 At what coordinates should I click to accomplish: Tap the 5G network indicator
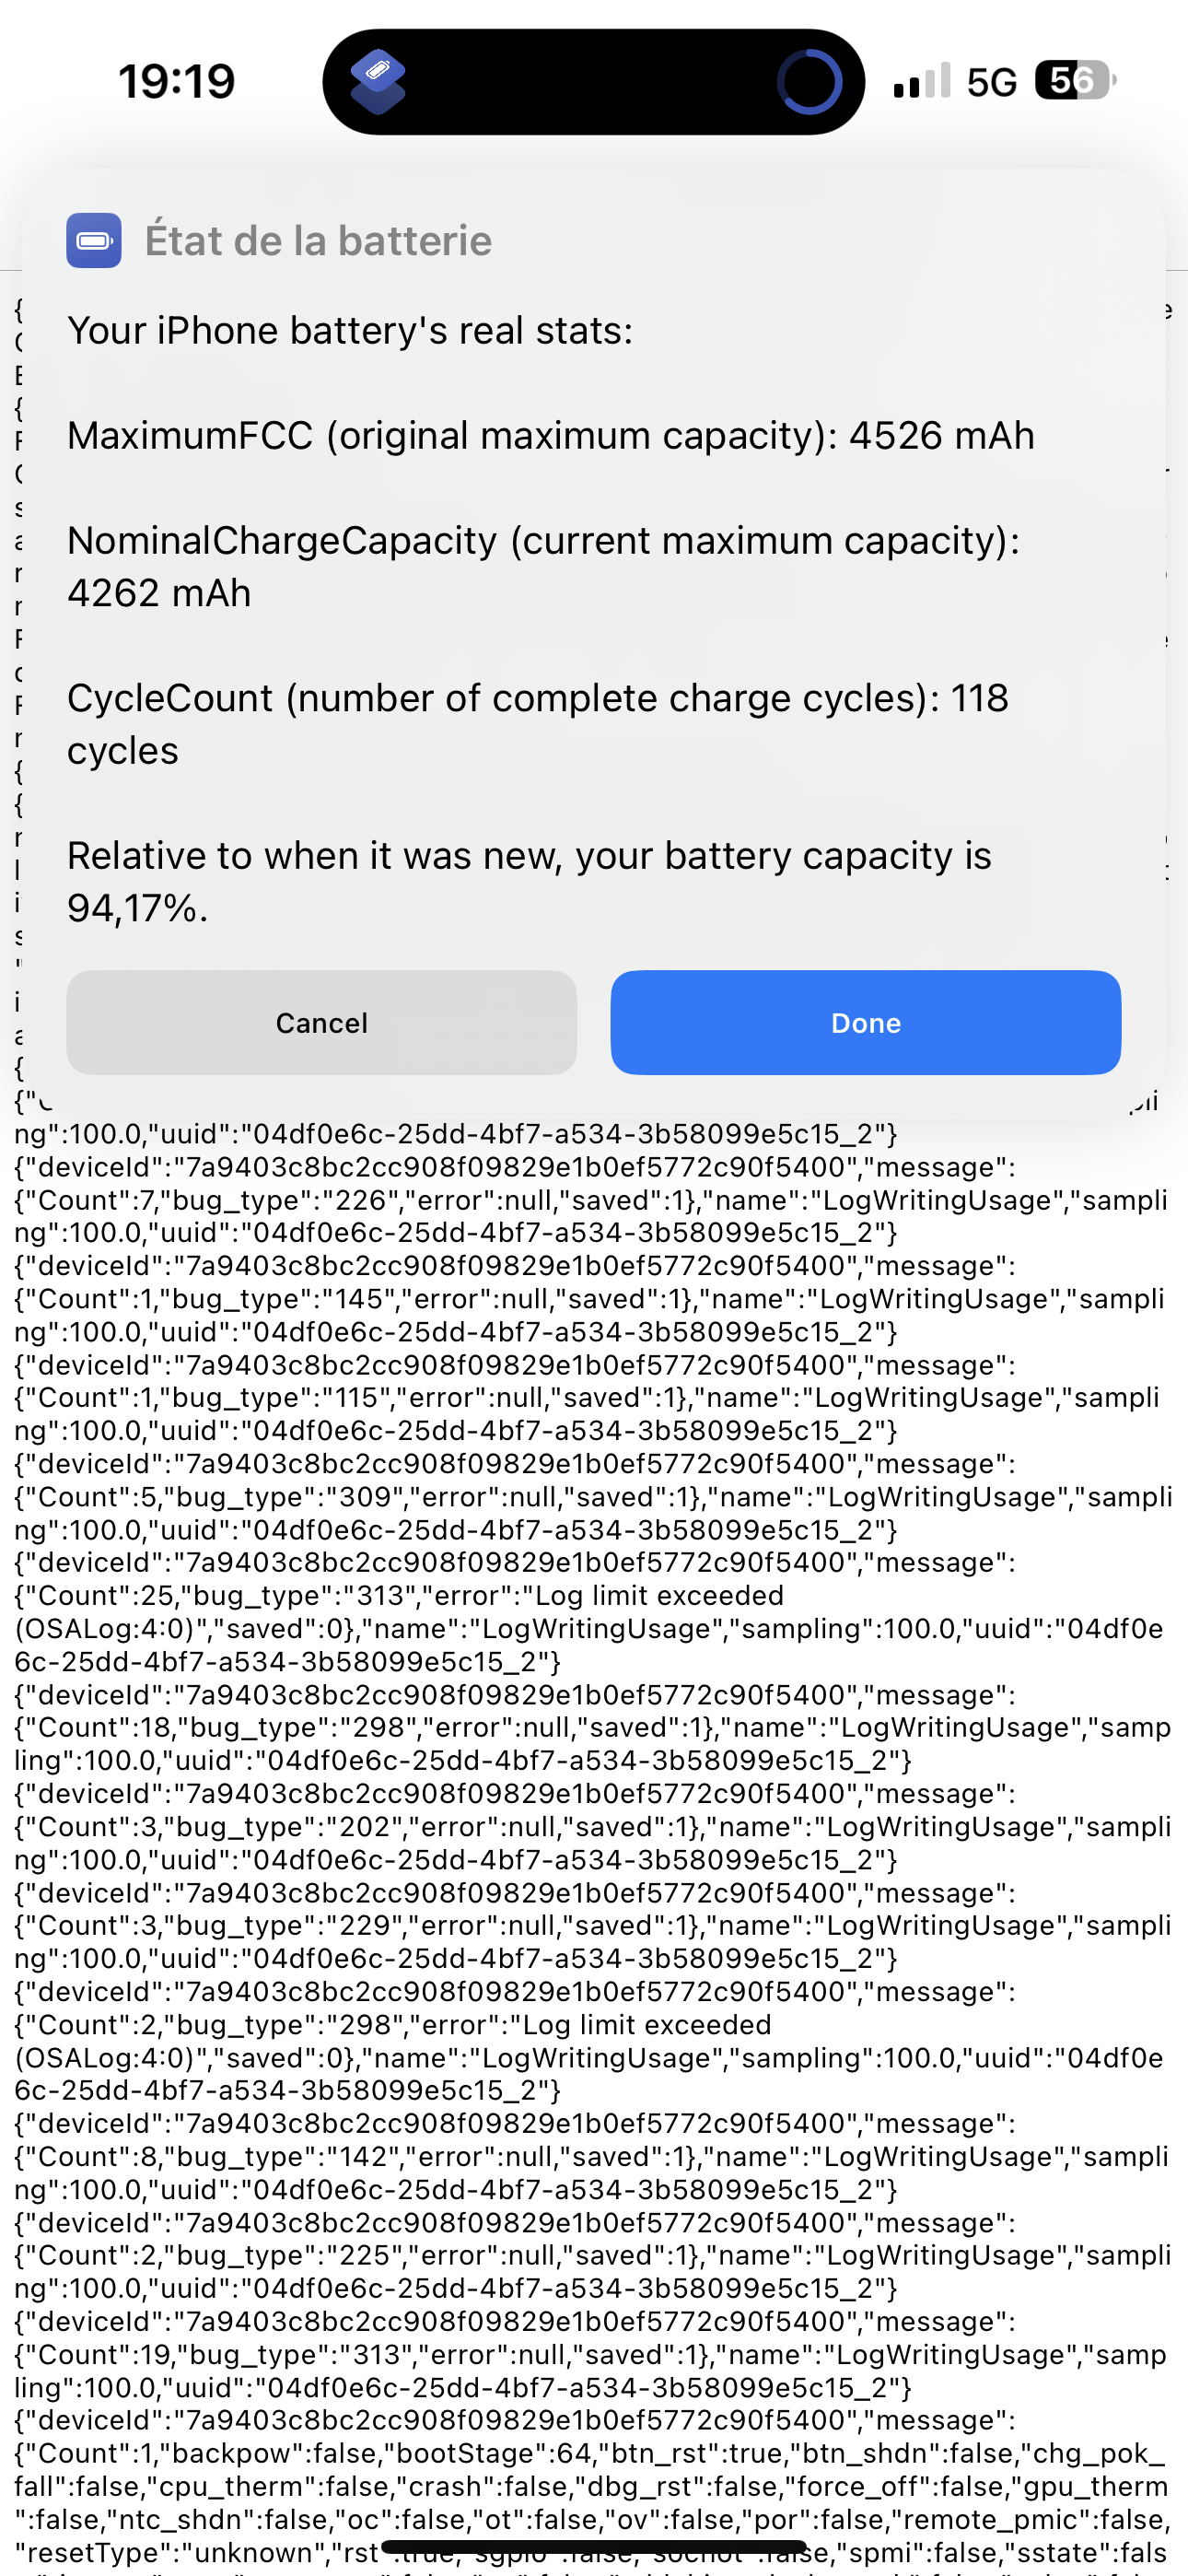pyautogui.click(x=991, y=82)
